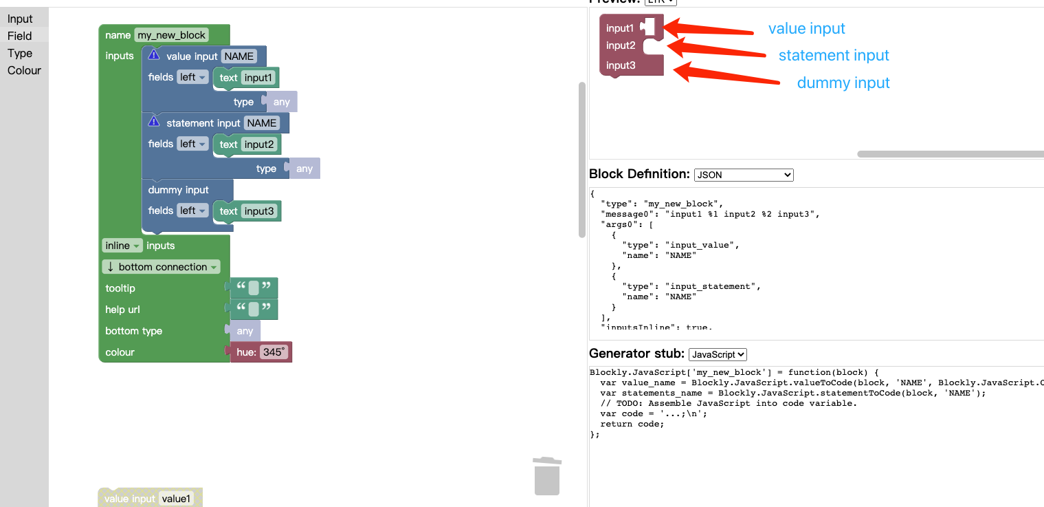Select the Input category in the sidebar
1044x507 pixels.
coord(20,18)
